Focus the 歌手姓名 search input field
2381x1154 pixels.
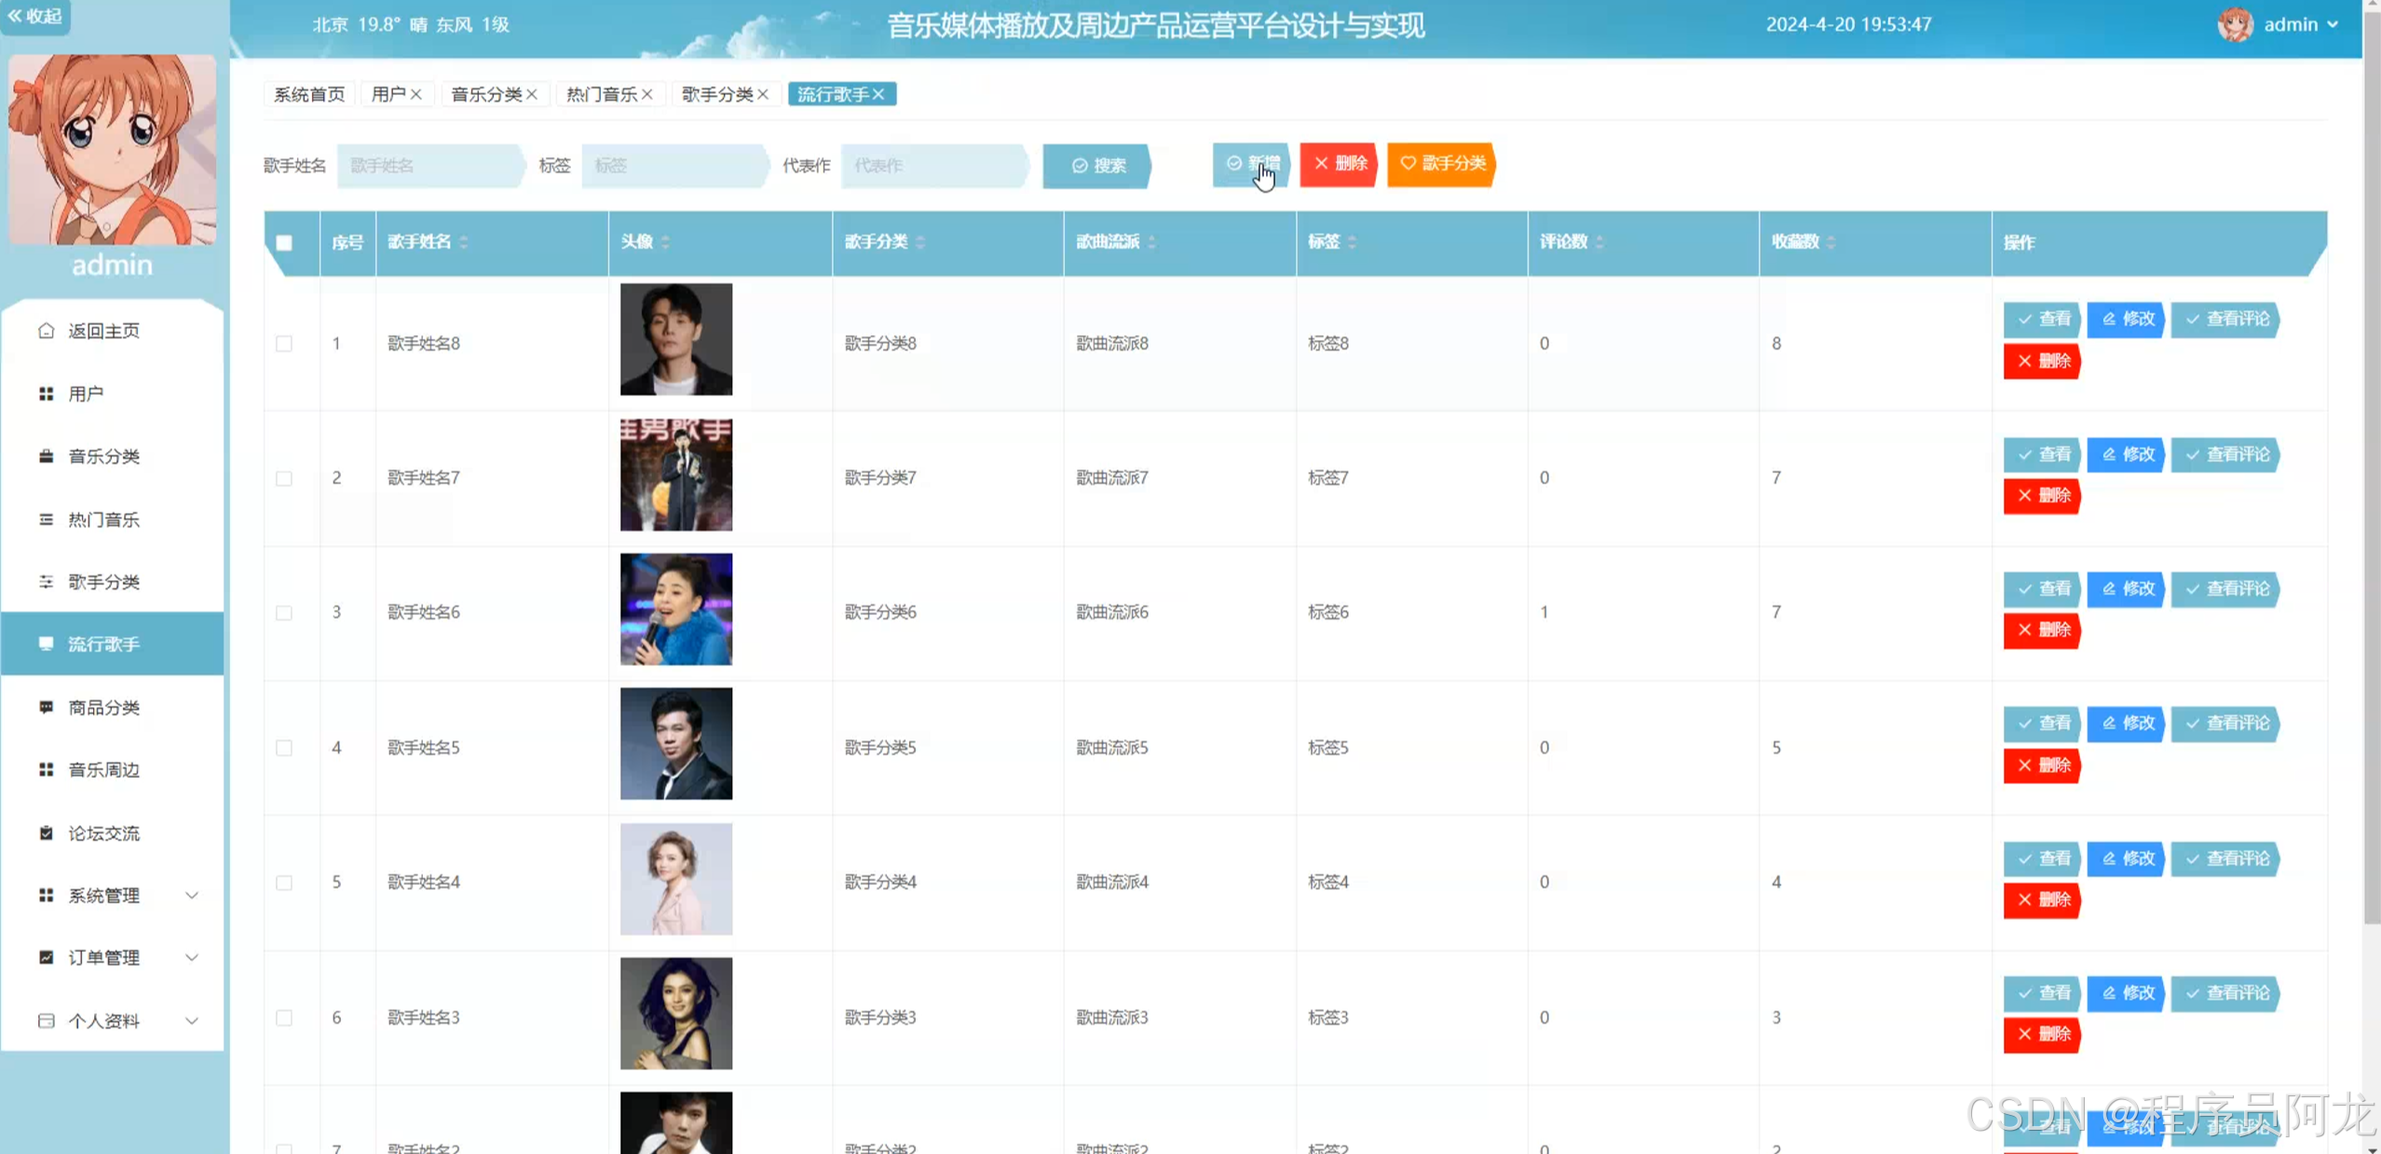(x=429, y=166)
